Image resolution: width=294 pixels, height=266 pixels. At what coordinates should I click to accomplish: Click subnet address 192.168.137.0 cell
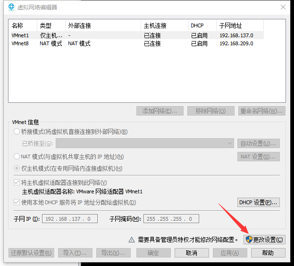point(236,35)
